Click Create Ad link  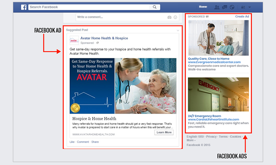(x=242, y=16)
